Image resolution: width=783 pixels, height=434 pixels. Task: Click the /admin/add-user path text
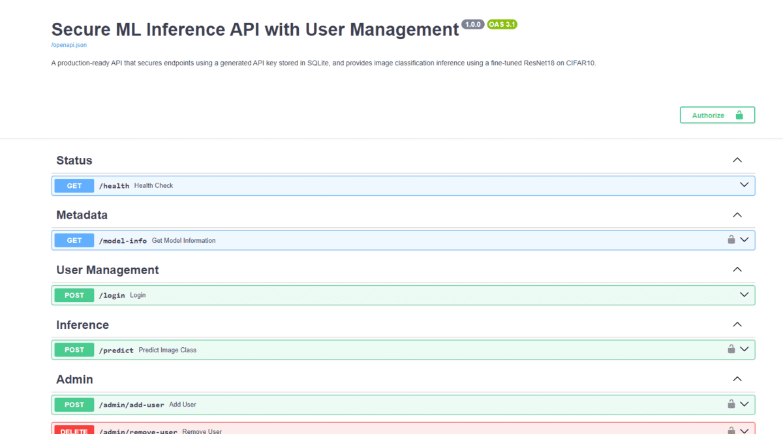(132, 405)
